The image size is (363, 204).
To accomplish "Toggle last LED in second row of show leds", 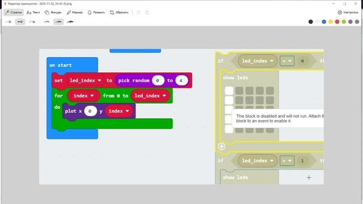I will point(270,100).
